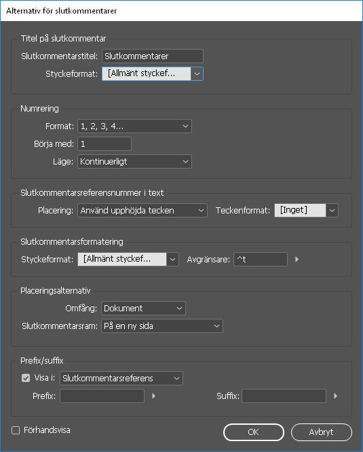The image size is (363, 452).
Task: Confirm settings with the OK button
Action: [x=254, y=432]
